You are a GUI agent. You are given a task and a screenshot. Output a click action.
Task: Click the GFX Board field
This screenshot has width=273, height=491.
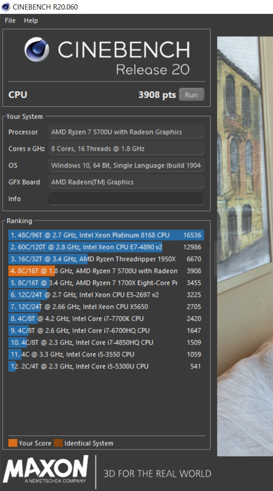click(126, 182)
